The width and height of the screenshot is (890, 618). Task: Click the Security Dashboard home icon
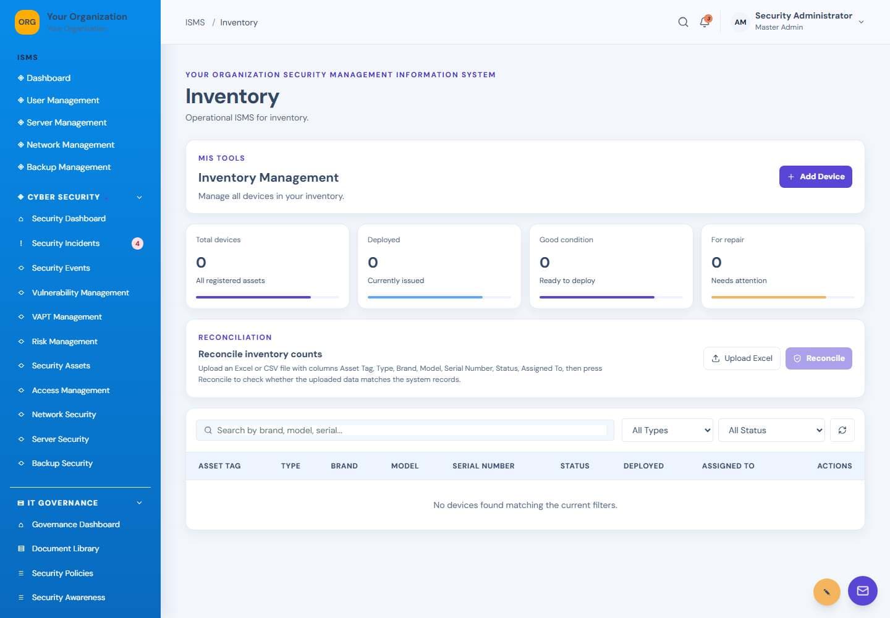(x=21, y=219)
